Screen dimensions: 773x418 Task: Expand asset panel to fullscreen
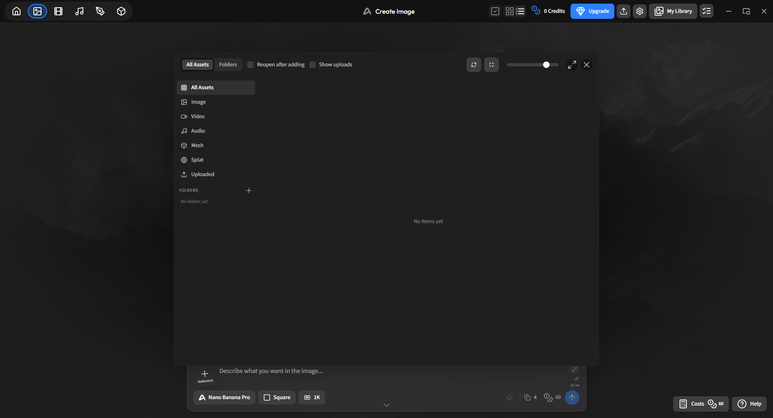coord(572,65)
